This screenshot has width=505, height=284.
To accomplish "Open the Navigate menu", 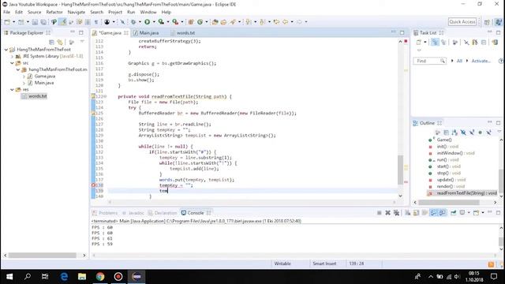I will click(x=77, y=12).
